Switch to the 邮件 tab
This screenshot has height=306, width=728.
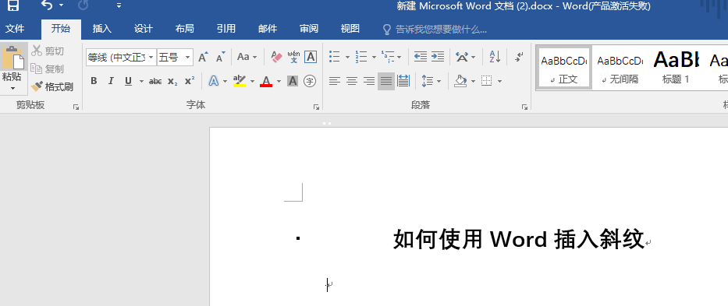268,29
